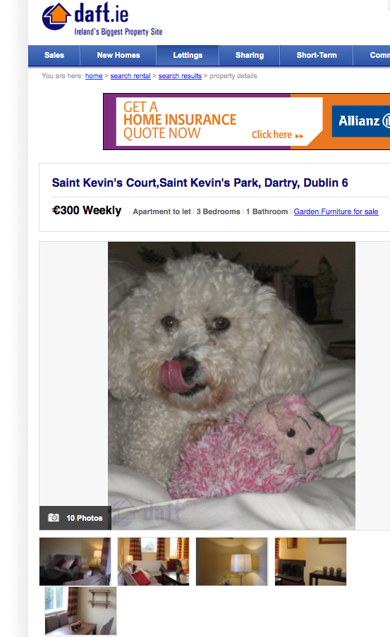Switch to the Lettings tab
The width and height of the screenshot is (390, 637).
point(188,55)
